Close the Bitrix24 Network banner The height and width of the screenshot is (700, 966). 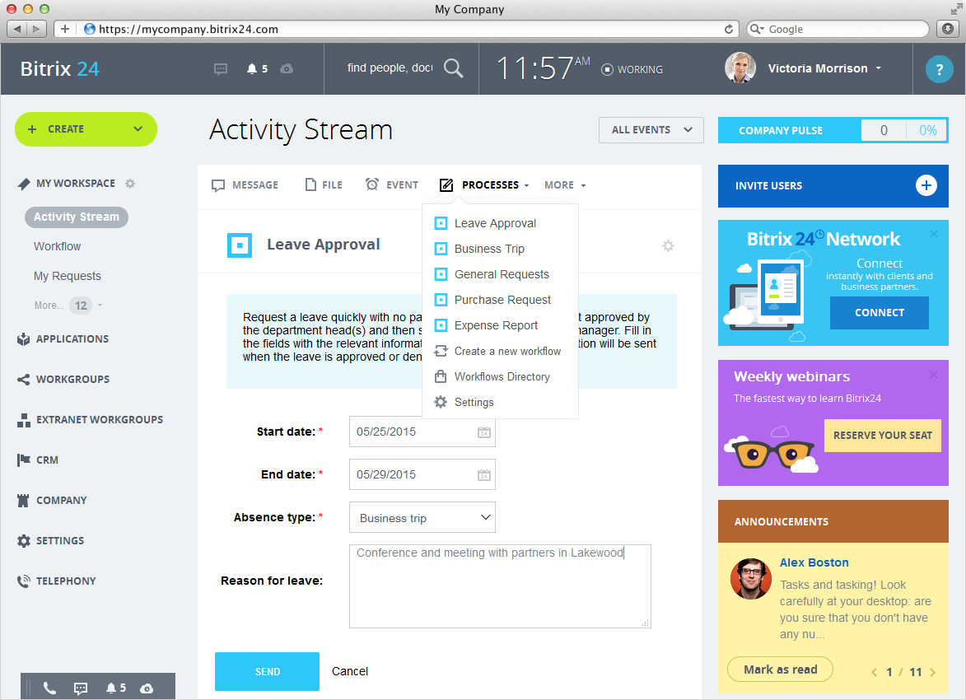933,234
